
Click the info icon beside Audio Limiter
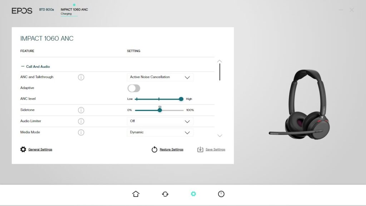click(81, 121)
